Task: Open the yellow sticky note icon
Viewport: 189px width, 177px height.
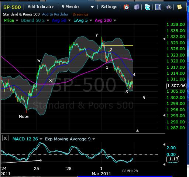Action: click(x=180, y=7)
